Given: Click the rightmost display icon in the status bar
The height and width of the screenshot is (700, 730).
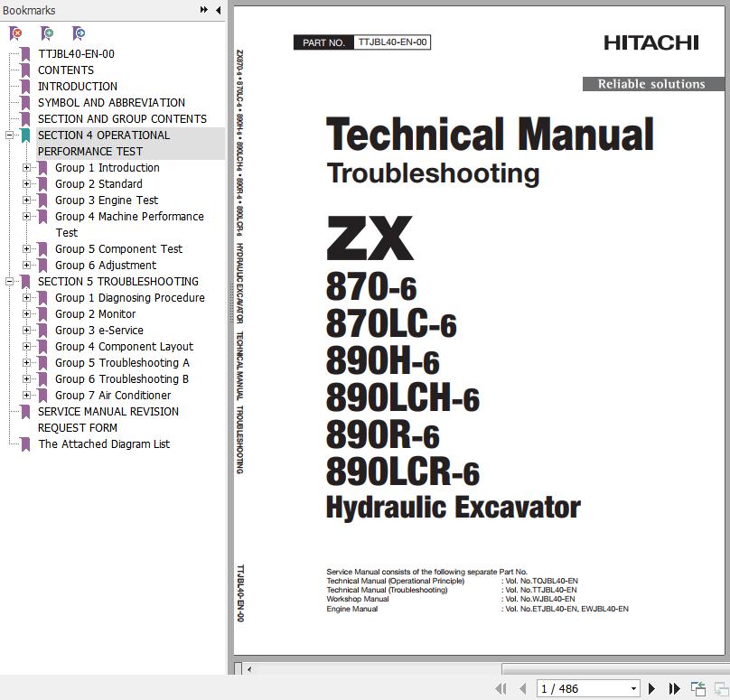Looking at the screenshot, I should [721, 688].
